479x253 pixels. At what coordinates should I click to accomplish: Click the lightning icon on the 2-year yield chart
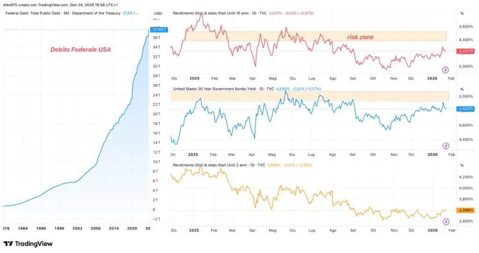446,221
